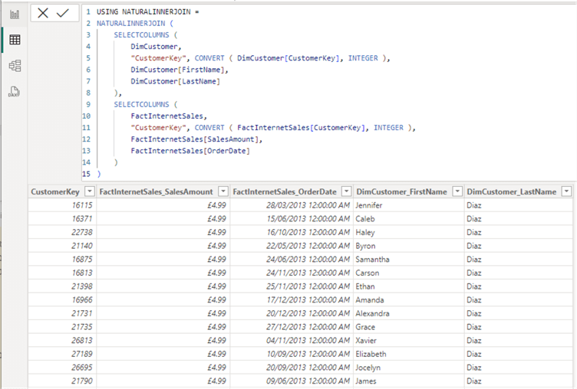
Task: Select the first name cell Byron
Action: pos(408,246)
